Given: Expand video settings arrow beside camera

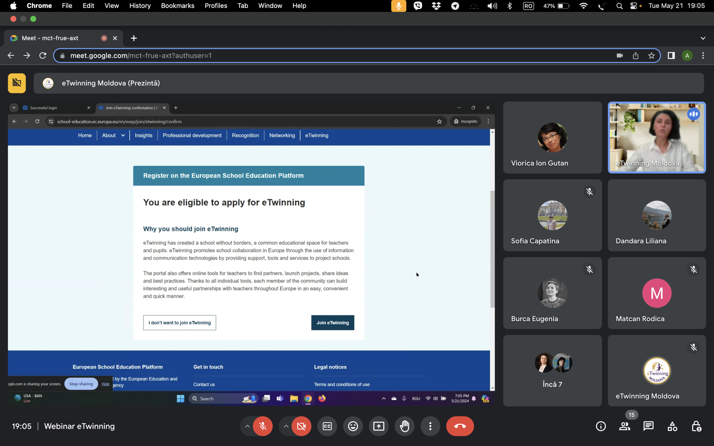Looking at the screenshot, I should click(x=286, y=426).
